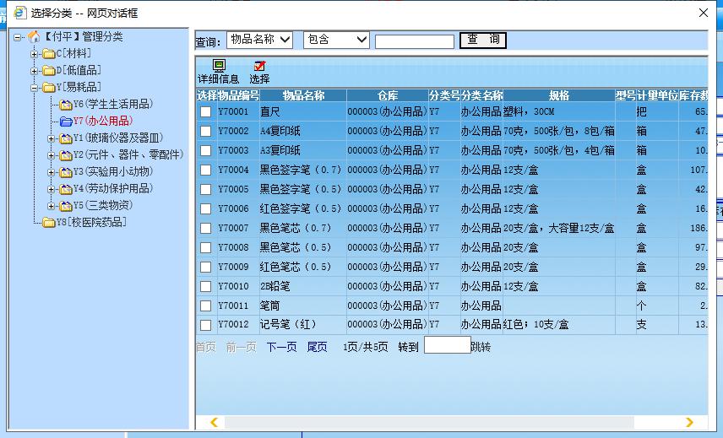Collapse the Y[易耗品] tree node
Viewport: 723px width, 438px height.
(x=34, y=88)
